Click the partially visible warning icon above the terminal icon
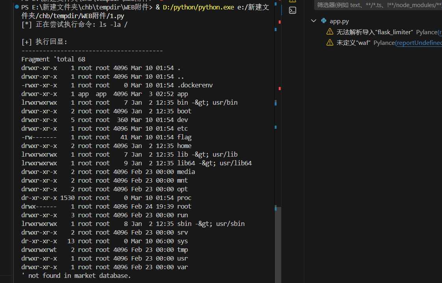 pyautogui.click(x=292, y=1)
